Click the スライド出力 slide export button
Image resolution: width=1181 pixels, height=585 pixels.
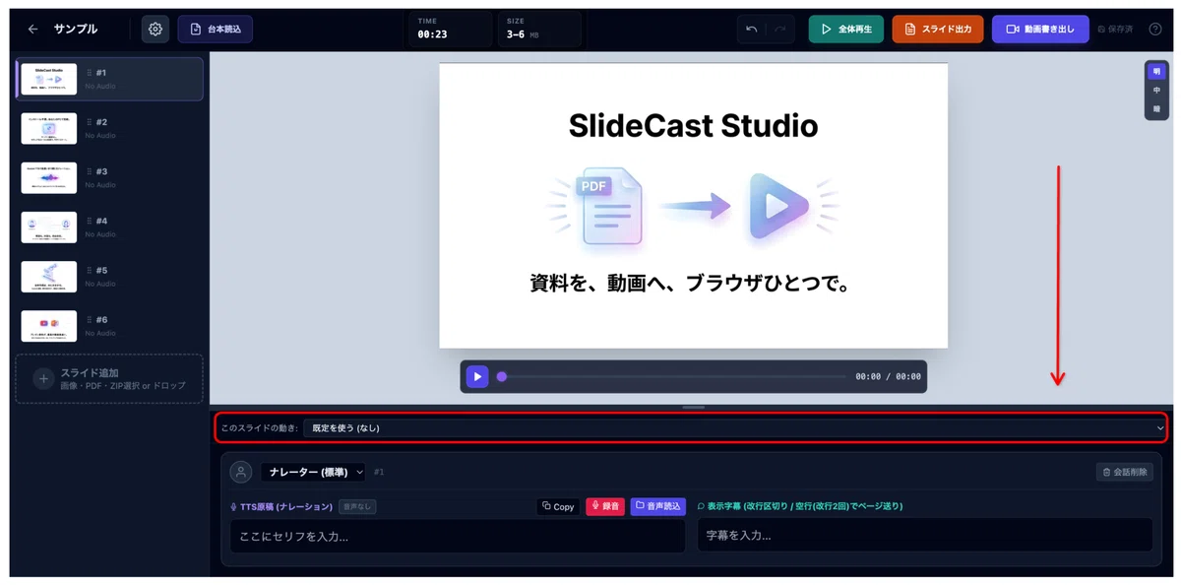tap(938, 30)
